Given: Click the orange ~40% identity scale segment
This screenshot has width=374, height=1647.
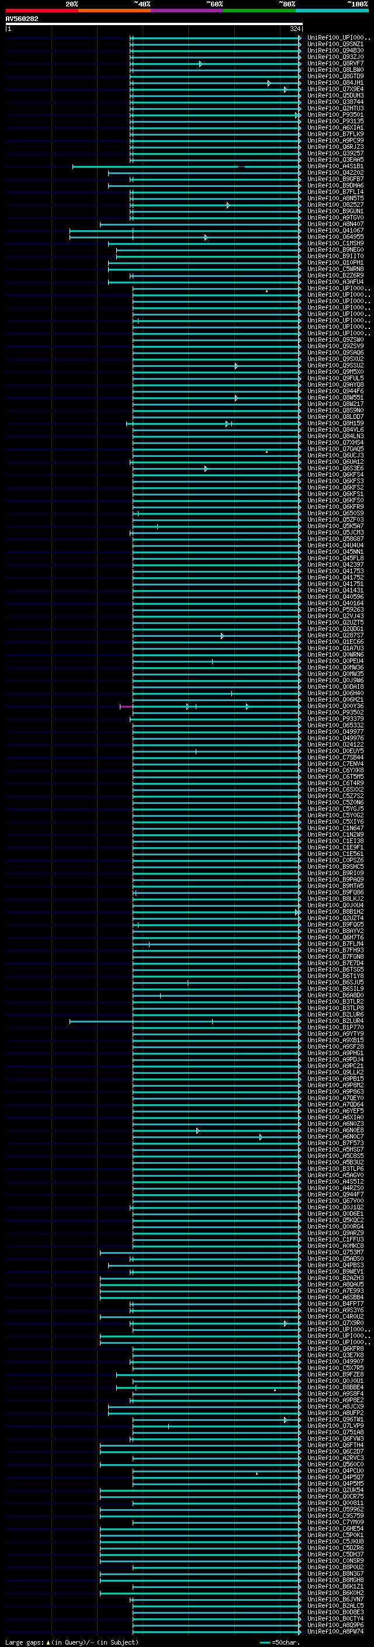Looking at the screenshot, I should pyautogui.click(x=115, y=11).
